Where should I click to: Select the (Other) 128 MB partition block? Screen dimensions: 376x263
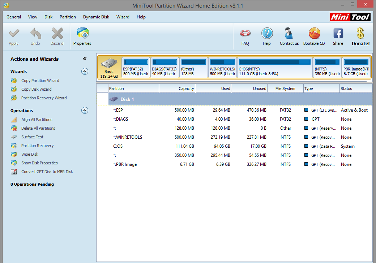click(x=193, y=68)
